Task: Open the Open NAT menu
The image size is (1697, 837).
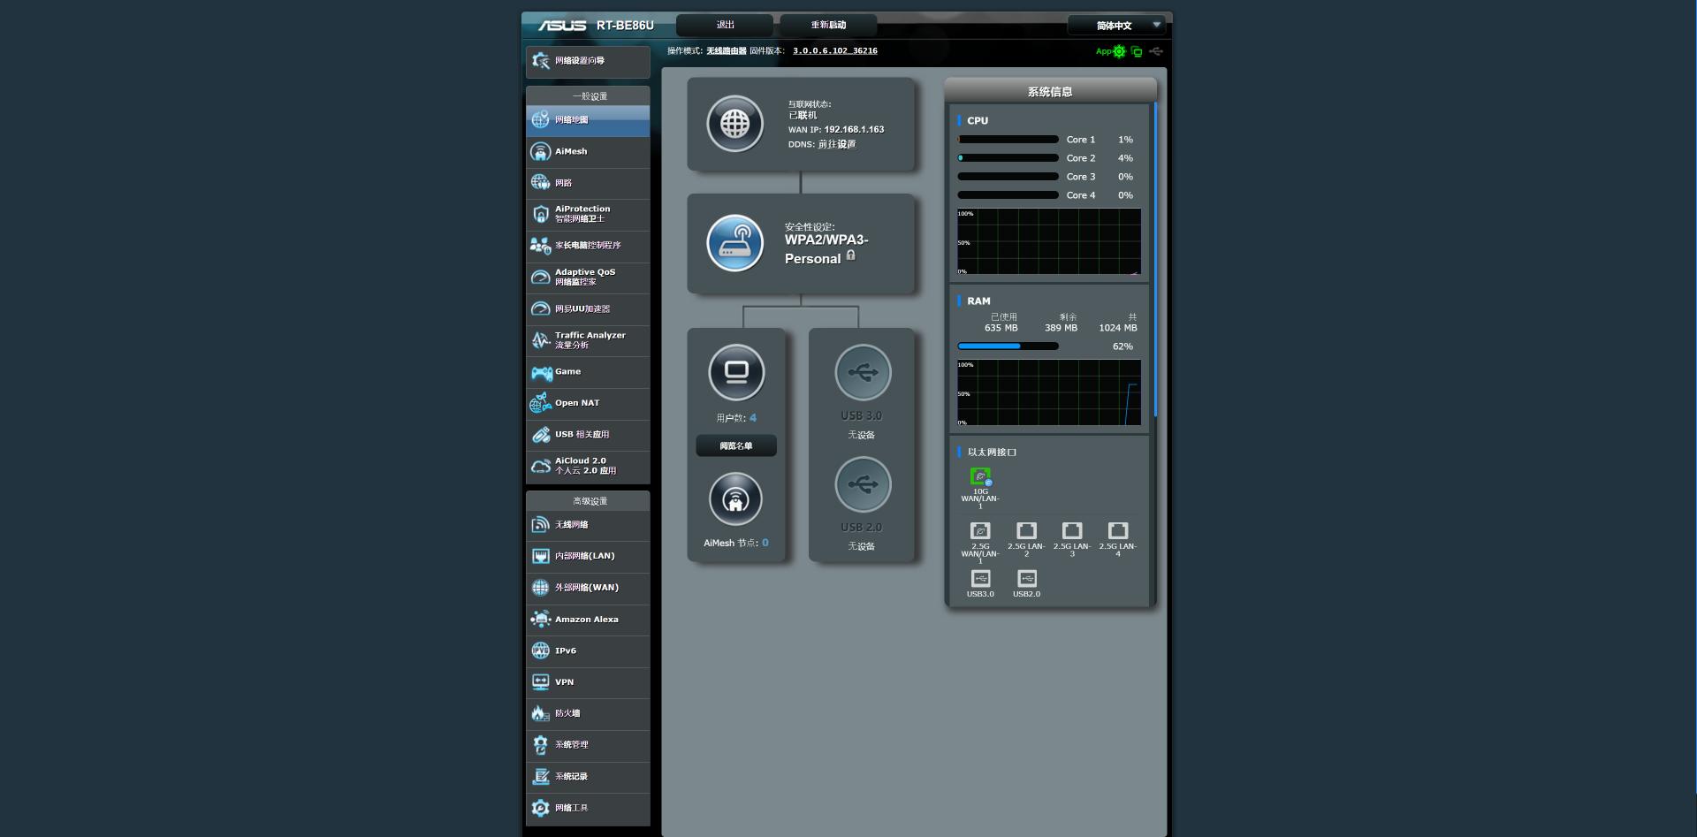Action: (x=588, y=403)
